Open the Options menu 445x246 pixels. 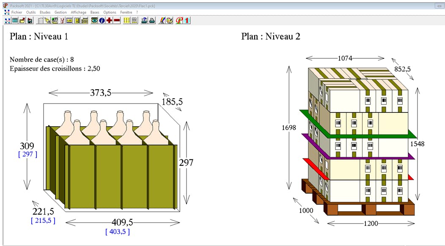110,12
